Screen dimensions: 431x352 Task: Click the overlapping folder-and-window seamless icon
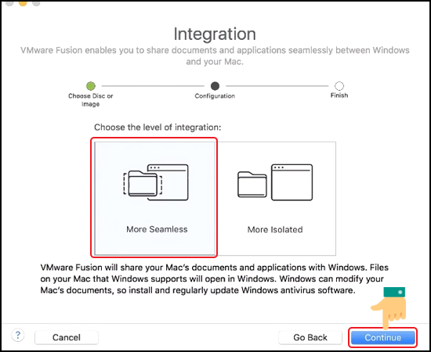(x=156, y=182)
